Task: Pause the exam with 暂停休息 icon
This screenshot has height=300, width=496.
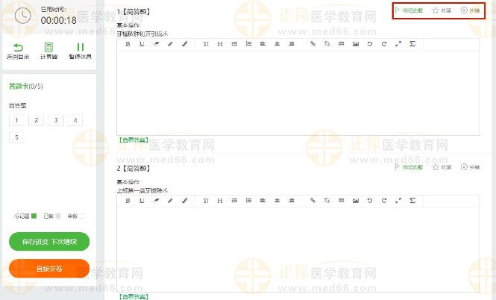Action: pyautogui.click(x=81, y=51)
